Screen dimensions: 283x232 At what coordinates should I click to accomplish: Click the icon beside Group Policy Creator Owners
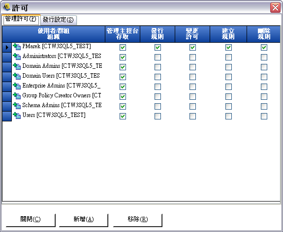(17, 96)
